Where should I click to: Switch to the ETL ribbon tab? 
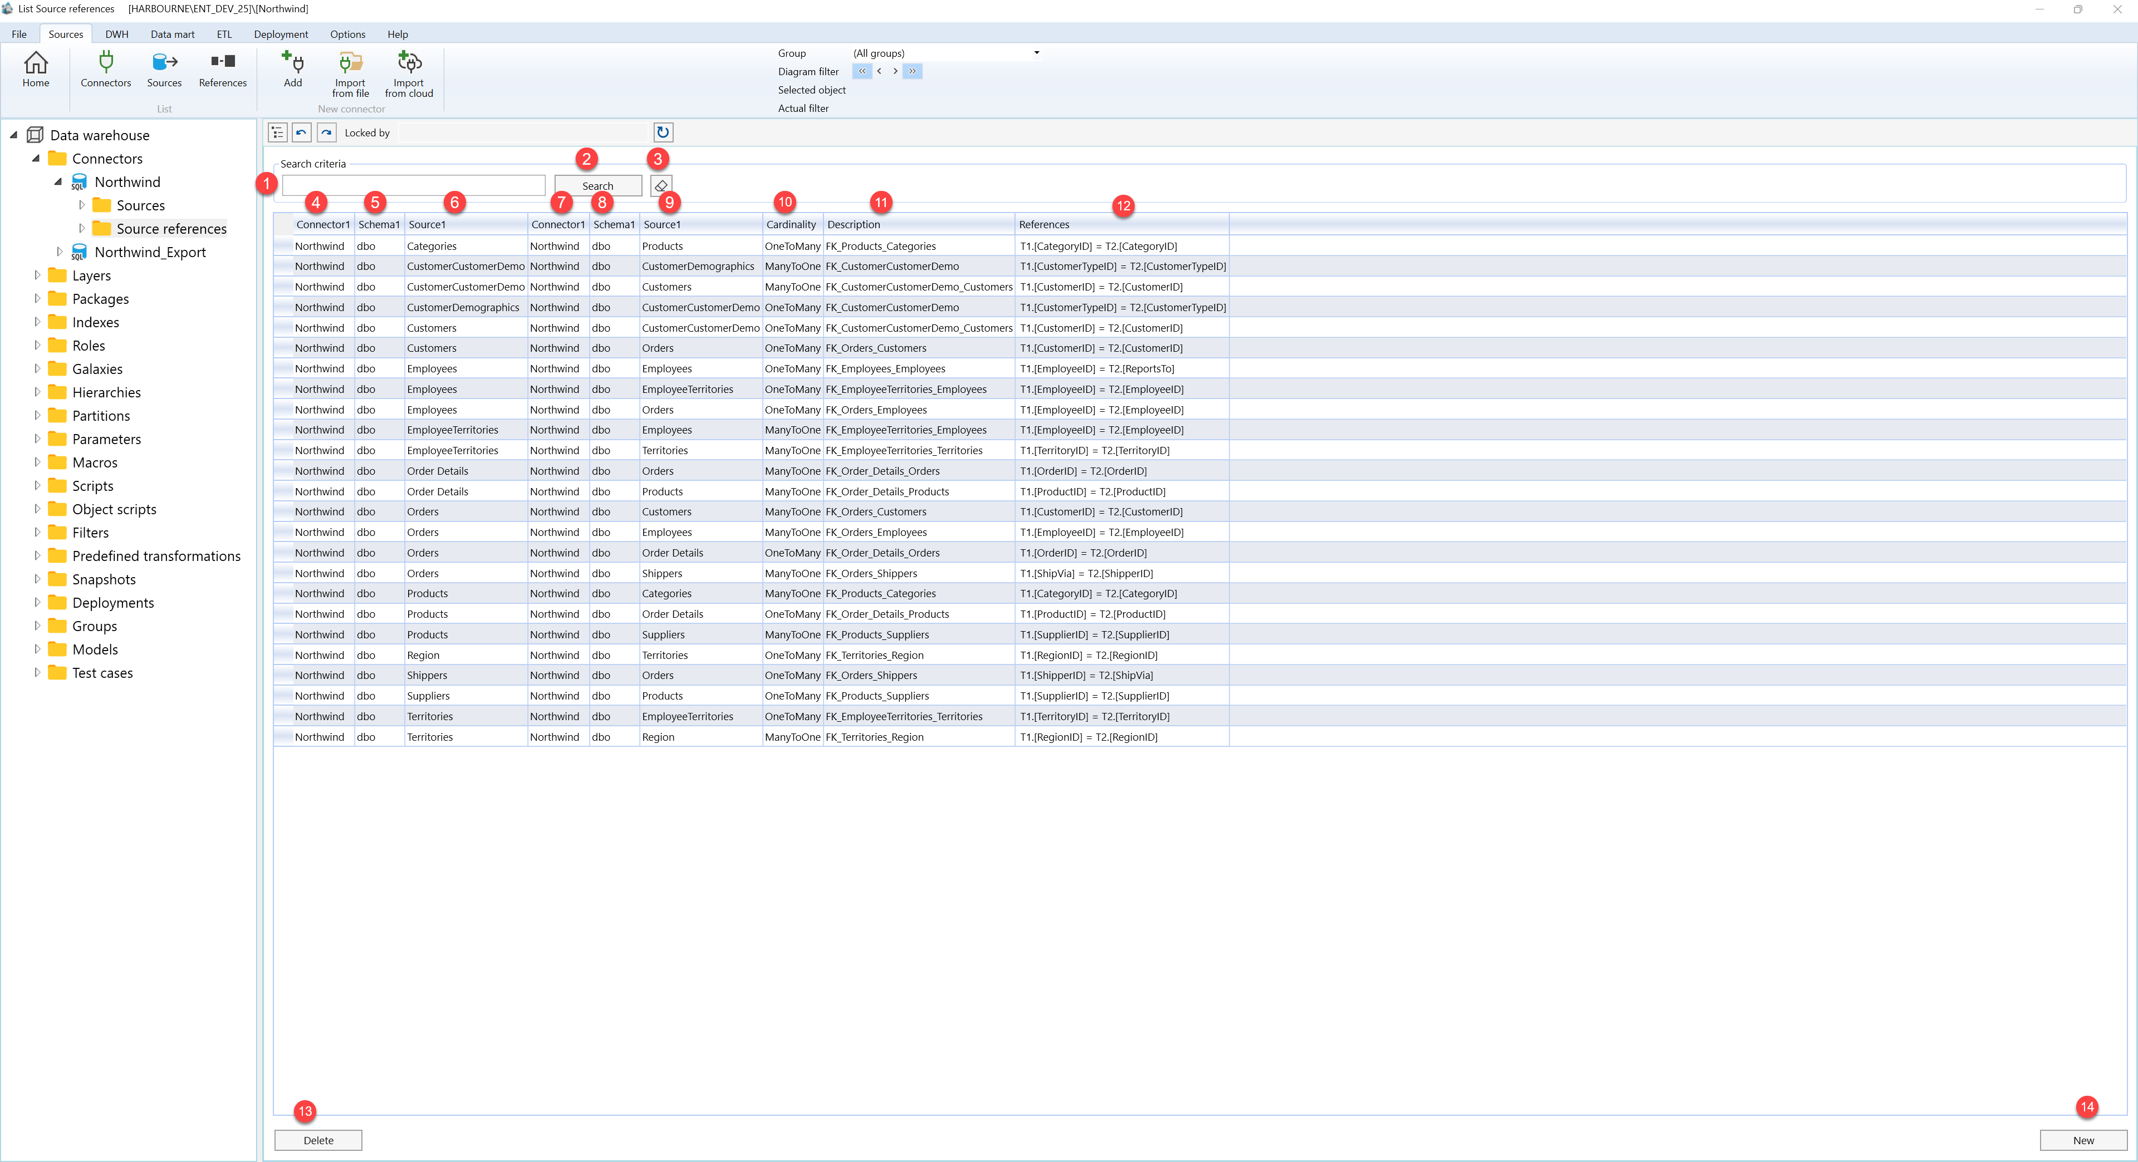224,34
